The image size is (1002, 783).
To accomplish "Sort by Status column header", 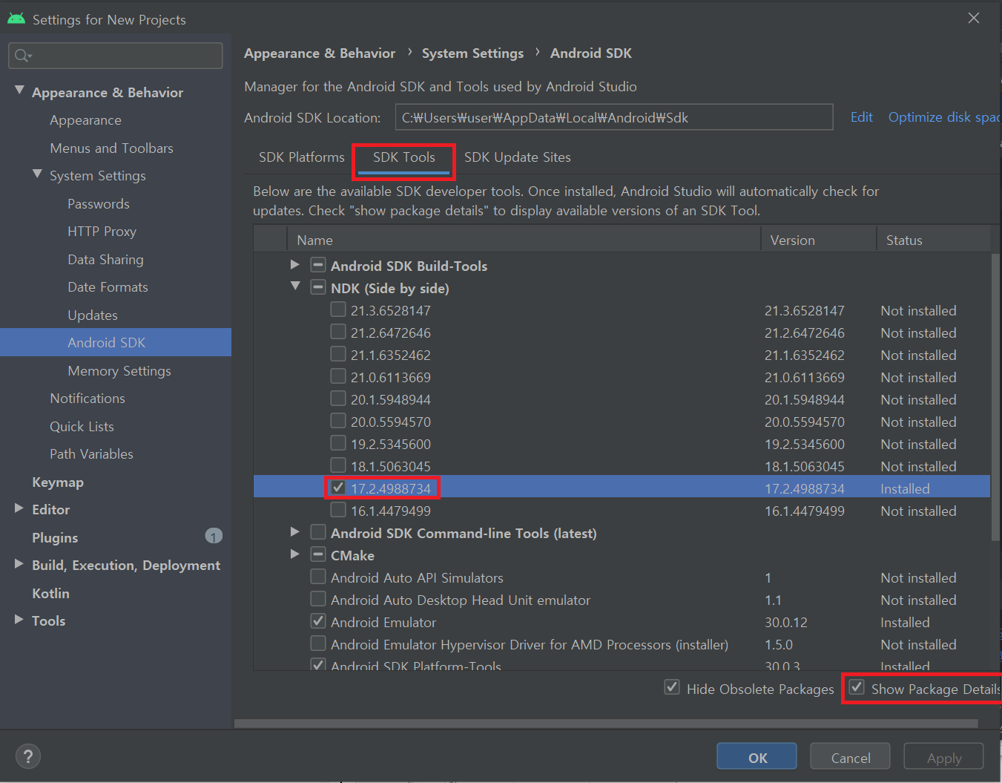I will [x=934, y=240].
